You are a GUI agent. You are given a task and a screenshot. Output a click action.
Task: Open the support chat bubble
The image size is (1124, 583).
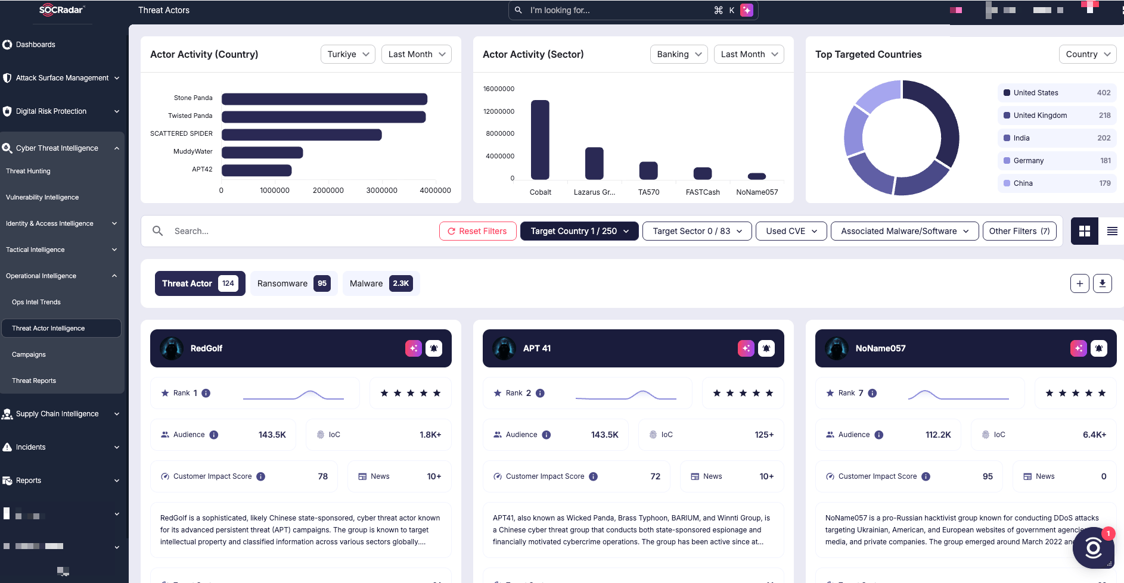point(1094,547)
